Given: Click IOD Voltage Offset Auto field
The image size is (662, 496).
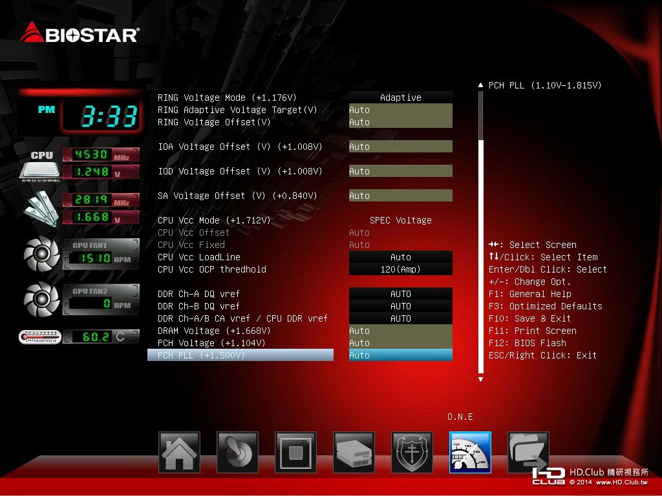Looking at the screenshot, I should (x=401, y=170).
